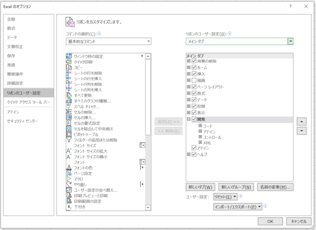
Task: Open the インポート/エクスポート dropdown button
Action: [237, 206]
